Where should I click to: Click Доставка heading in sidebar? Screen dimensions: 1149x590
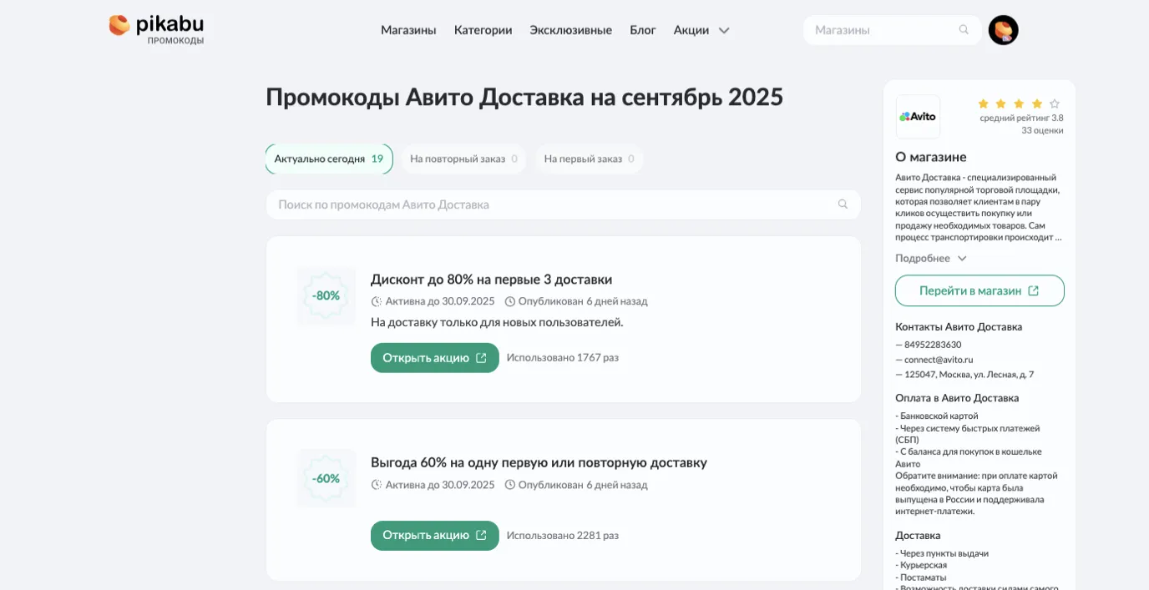click(x=918, y=536)
